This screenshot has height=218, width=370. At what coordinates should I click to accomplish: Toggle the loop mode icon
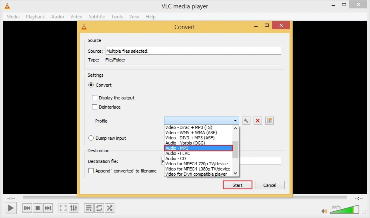[99, 208]
